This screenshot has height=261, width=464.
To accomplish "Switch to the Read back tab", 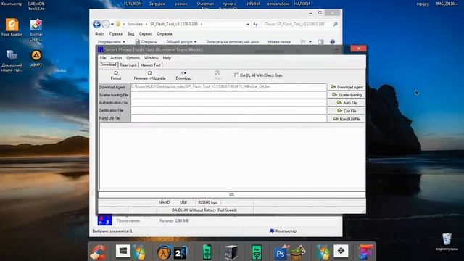I will click(x=128, y=65).
